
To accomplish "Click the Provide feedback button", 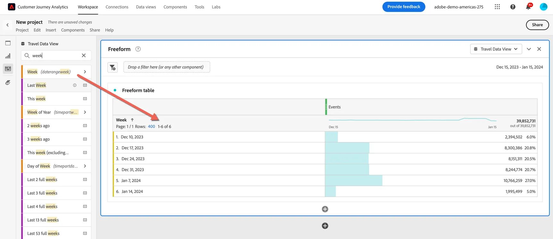I will (404, 7).
